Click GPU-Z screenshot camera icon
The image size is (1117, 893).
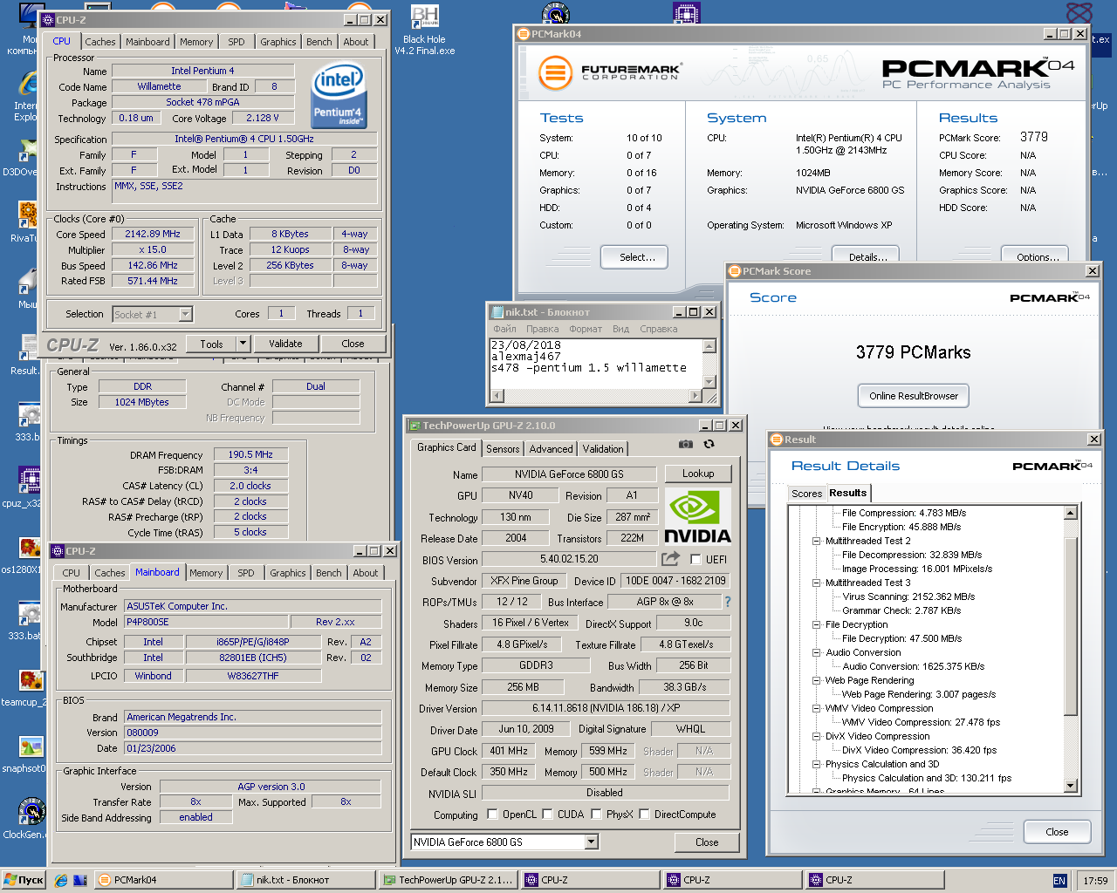(686, 444)
